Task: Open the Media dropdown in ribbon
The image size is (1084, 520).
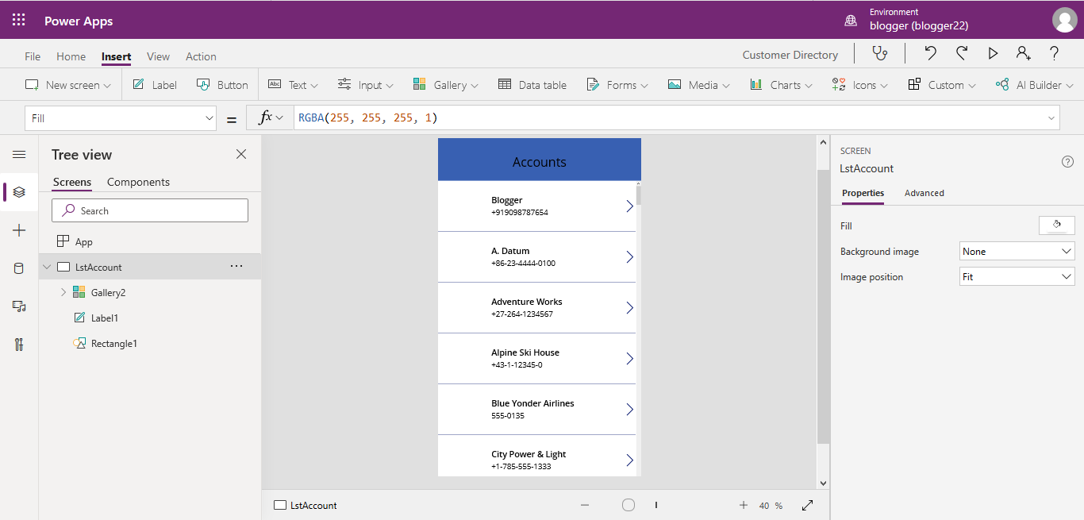Action: tap(699, 85)
